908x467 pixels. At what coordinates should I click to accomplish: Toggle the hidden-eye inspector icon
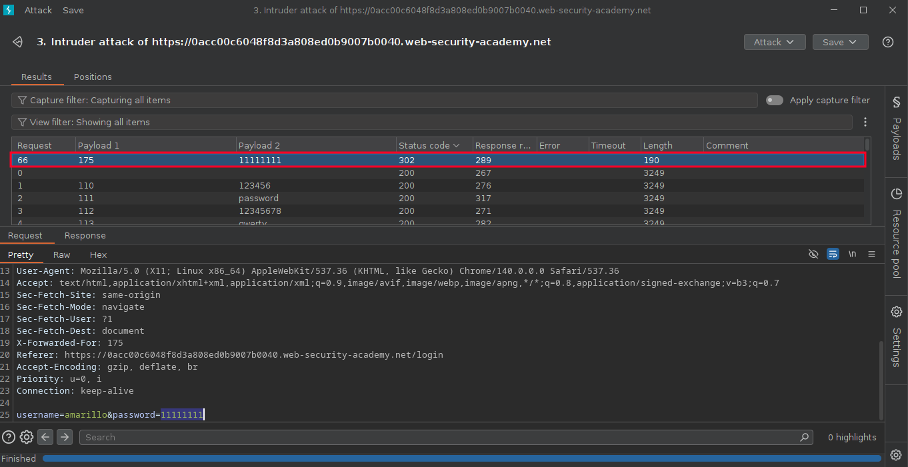813,254
